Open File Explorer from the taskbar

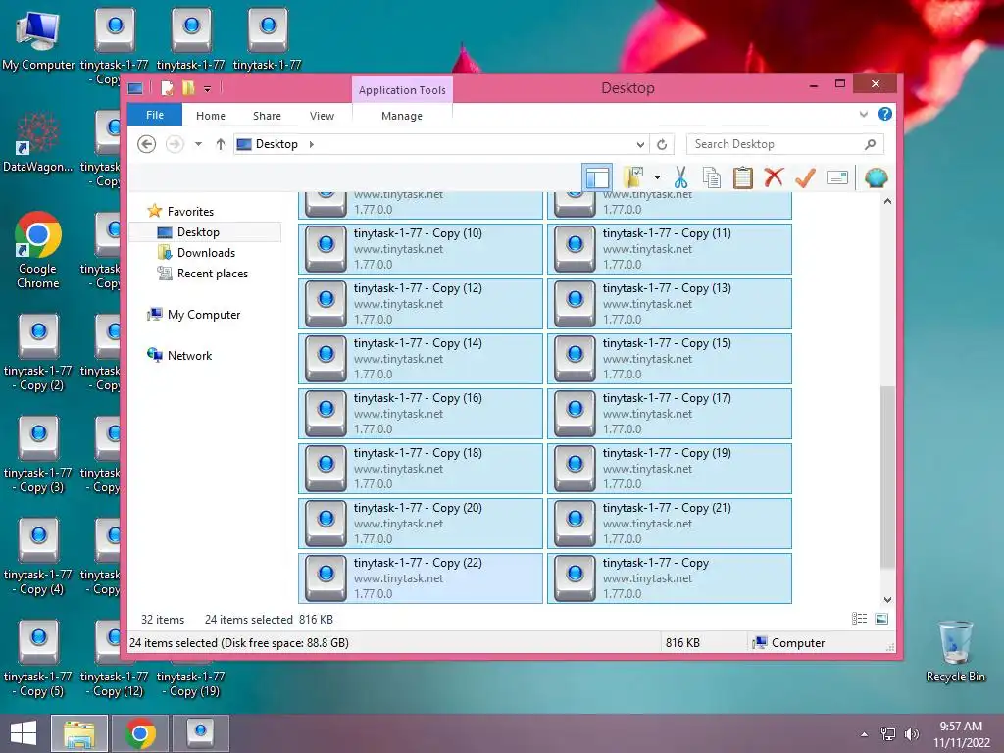pyautogui.click(x=78, y=733)
